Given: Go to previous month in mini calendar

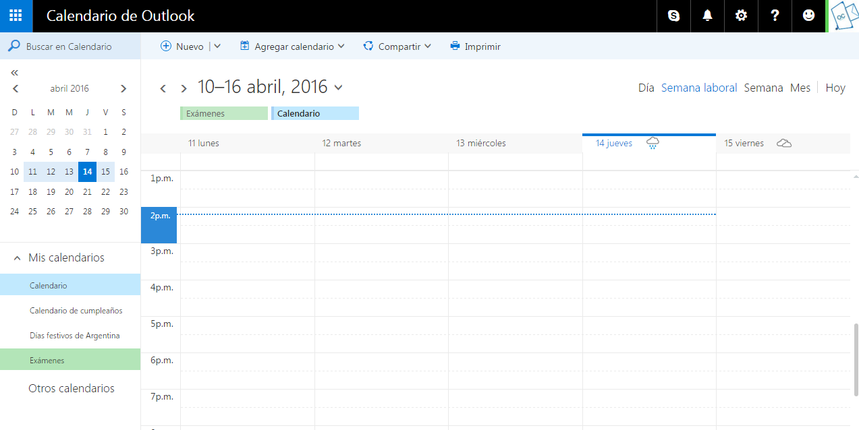Looking at the screenshot, I should point(16,88).
